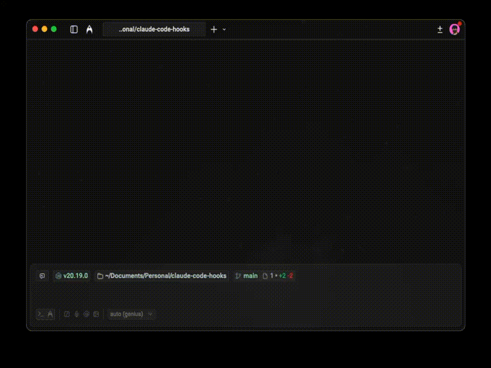Add a new tab with plus
The height and width of the screenshot is (368, 491).
tap(214, 30)
